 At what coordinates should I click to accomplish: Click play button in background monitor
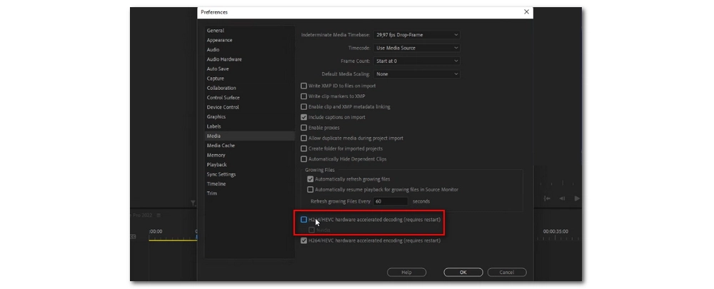point(577,198)
